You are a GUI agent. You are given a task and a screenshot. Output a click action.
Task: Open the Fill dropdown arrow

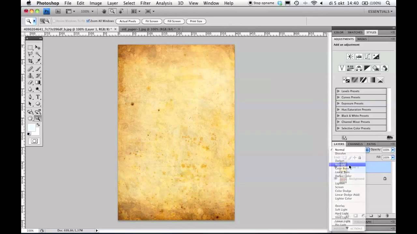tap(393, 157)
